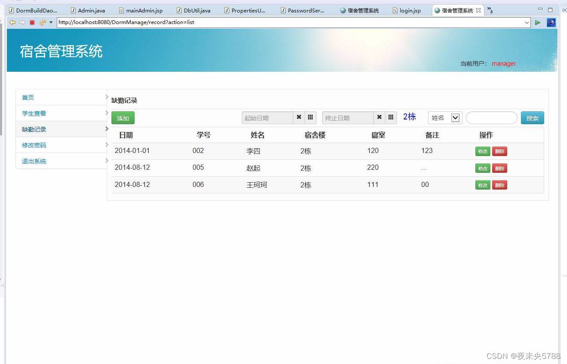Viewport: 567px width, 364px height.
Task: Click 删除 on the 王珂珂 record
Action: click(x=499, y=185)
